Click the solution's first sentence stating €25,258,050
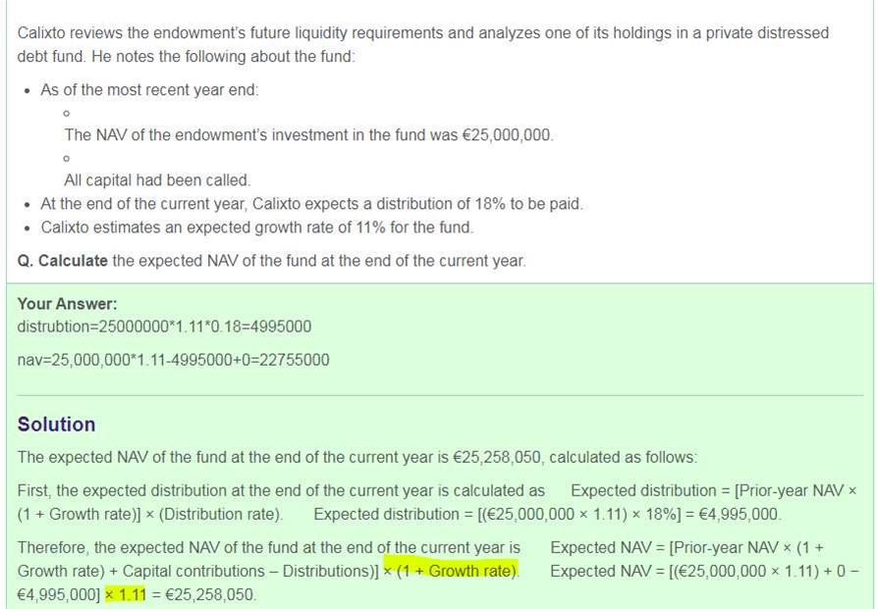878x609 pixels. pos(357,457)
